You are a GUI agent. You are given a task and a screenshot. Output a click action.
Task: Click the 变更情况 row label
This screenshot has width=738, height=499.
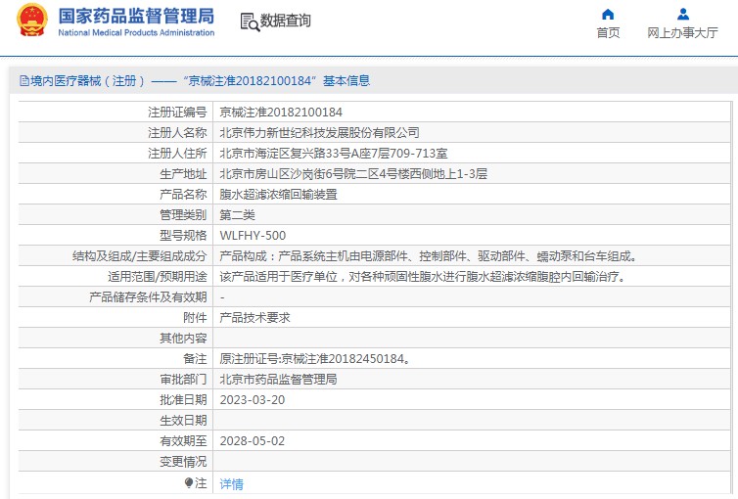click(x=183, y=462)
